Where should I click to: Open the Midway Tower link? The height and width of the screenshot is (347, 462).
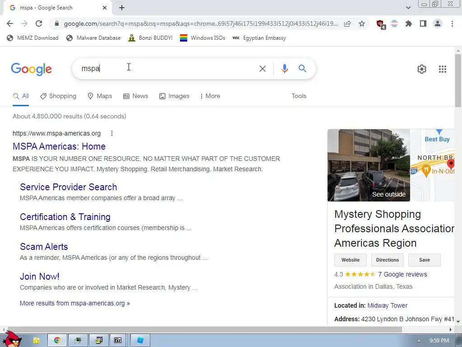[x=387, y=306]
